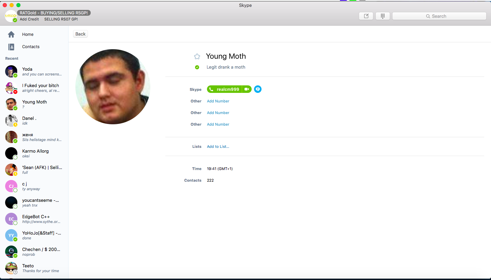Open the 'Sean (AFK) conversation
Image resolution: width=491 pixels, height=280 pixels.
pos(34,170)
